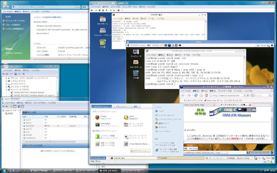Click Control Center in SLES system list
The image size is (277, 173).
(165, 115)
